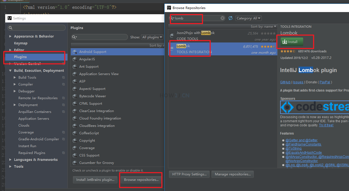Screen dimensions: 349x191
Task: Click the CodeStream sponsor banner
Action: tap(314, 107)
